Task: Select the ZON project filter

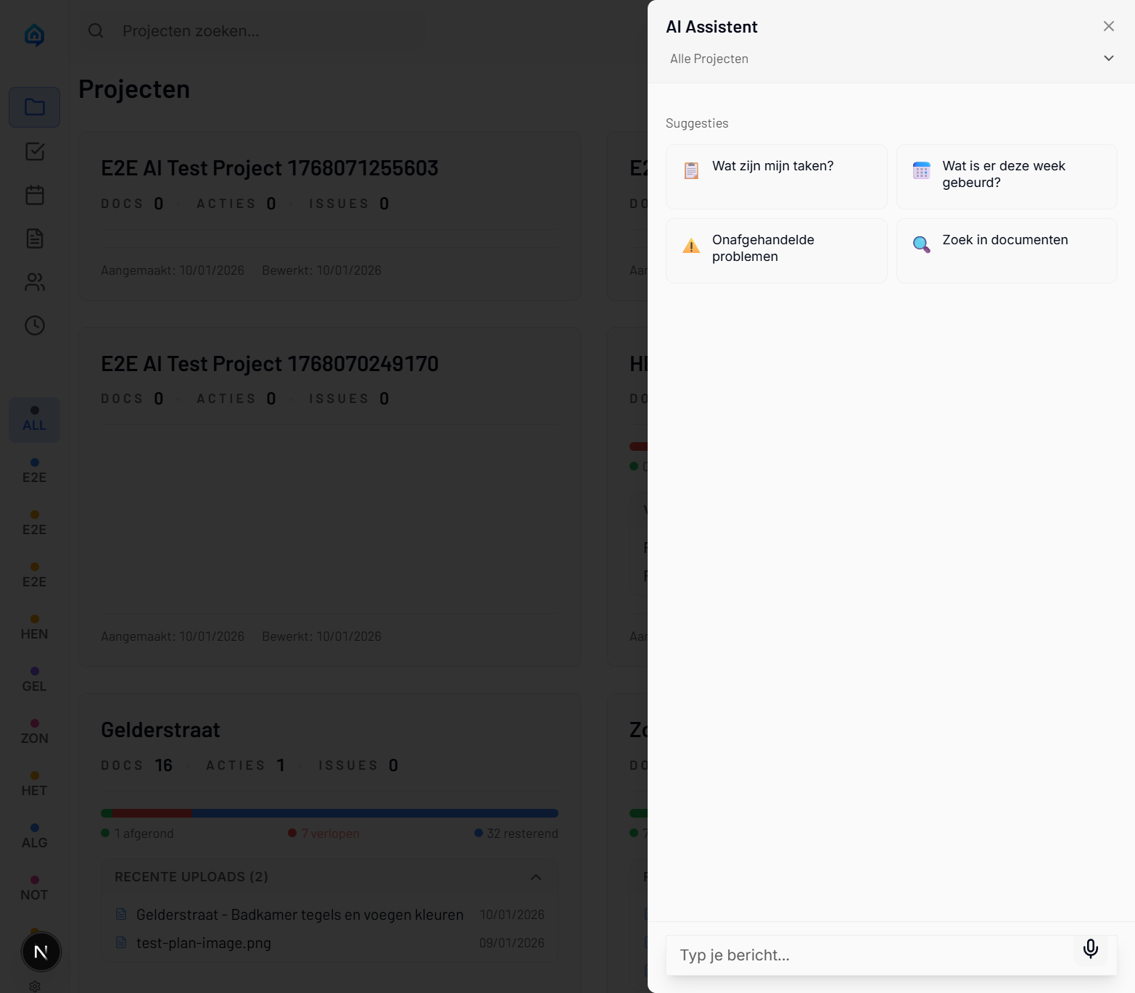Action: click(x=34, y=732)
